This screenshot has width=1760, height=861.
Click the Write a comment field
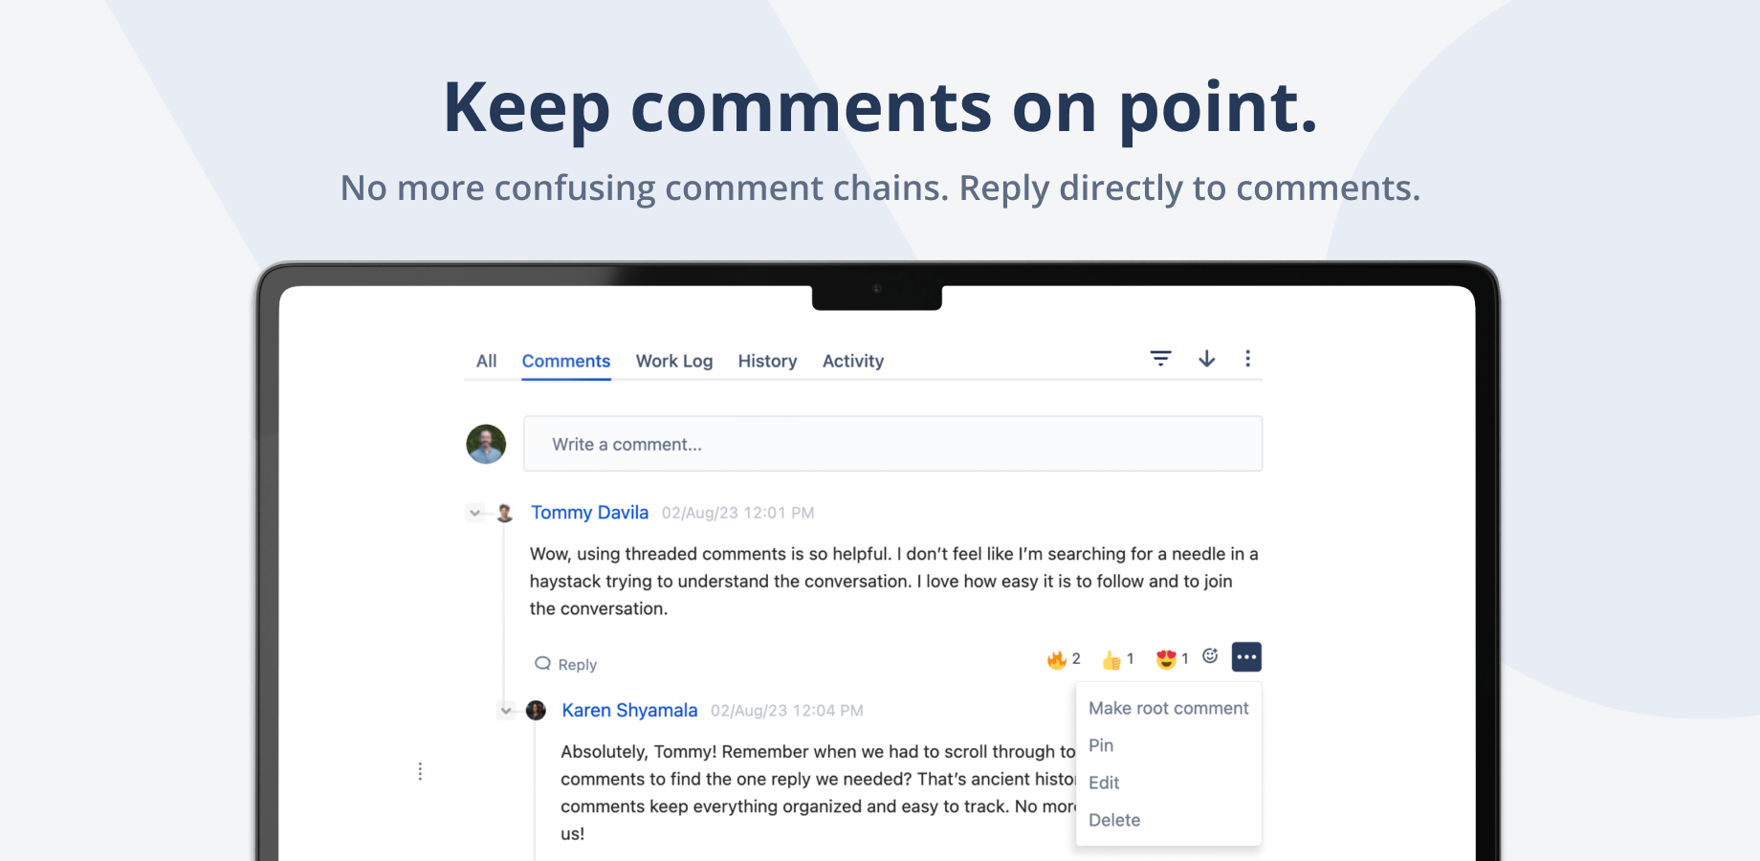pyautogui.click(x=892, y=444)
